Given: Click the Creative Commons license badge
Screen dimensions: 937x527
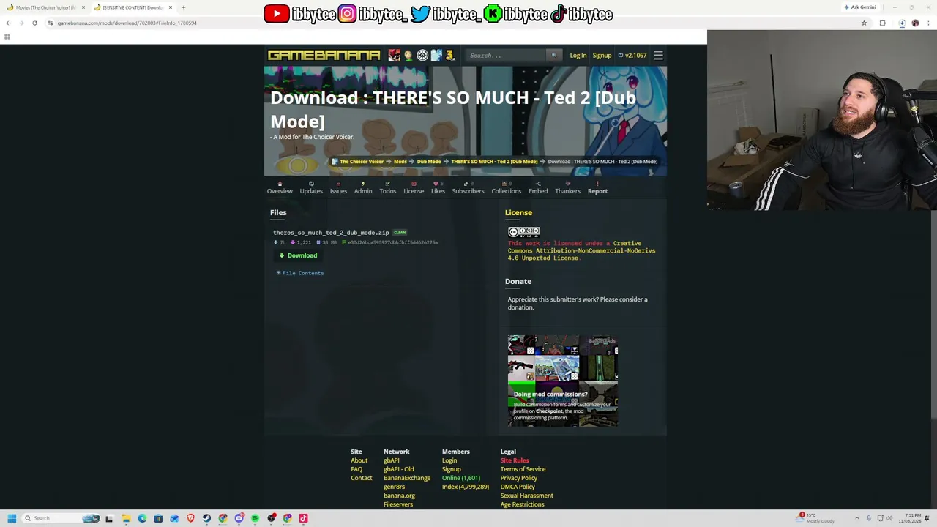Looking at the screenshot, I should coord(524,232).
